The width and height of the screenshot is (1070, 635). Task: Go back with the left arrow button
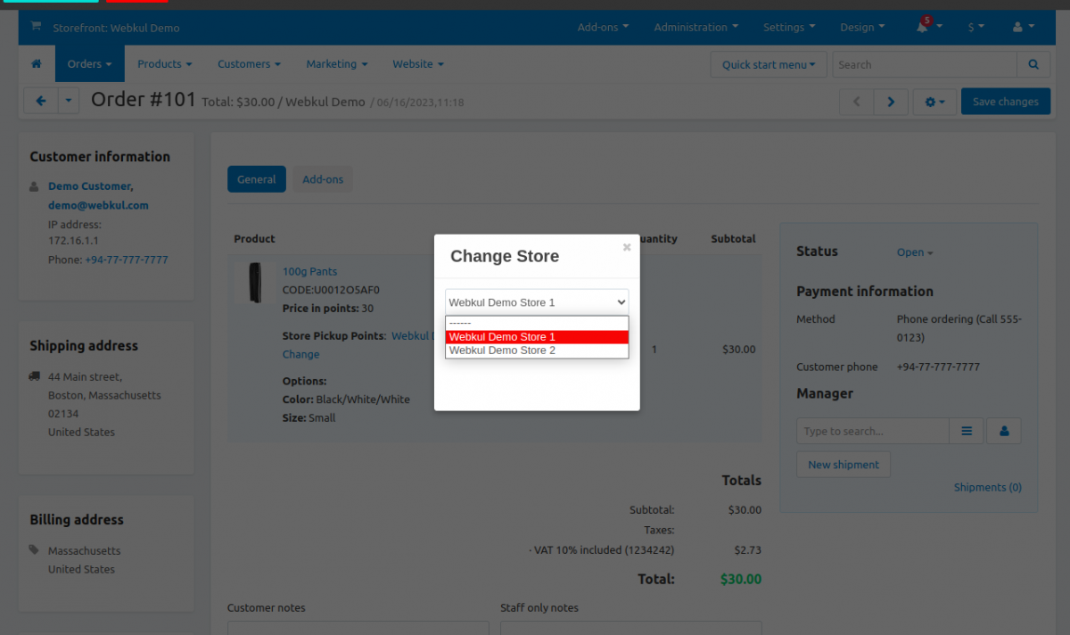(41, 102)
